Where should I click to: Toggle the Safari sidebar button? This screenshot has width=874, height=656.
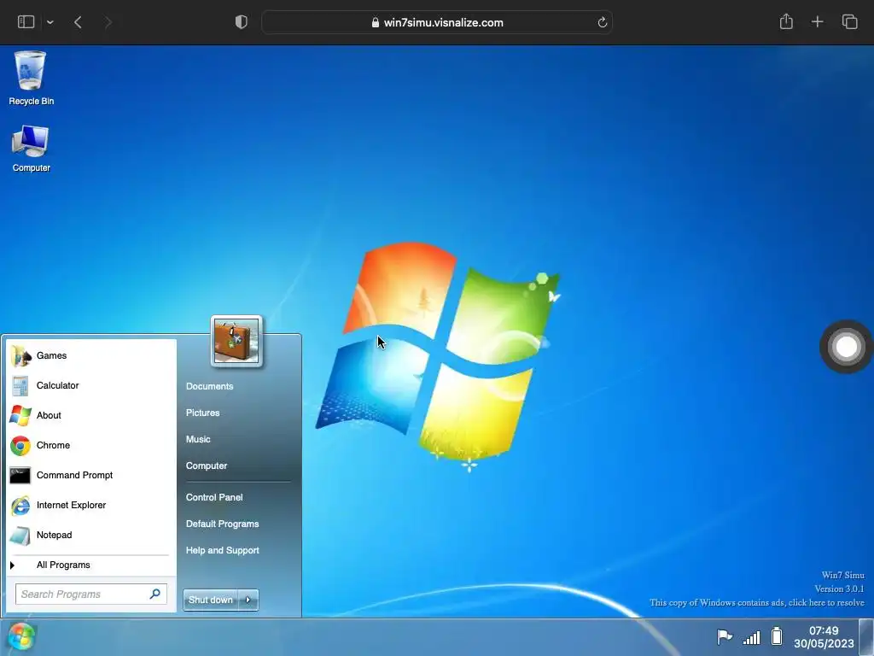pos(26,22)
